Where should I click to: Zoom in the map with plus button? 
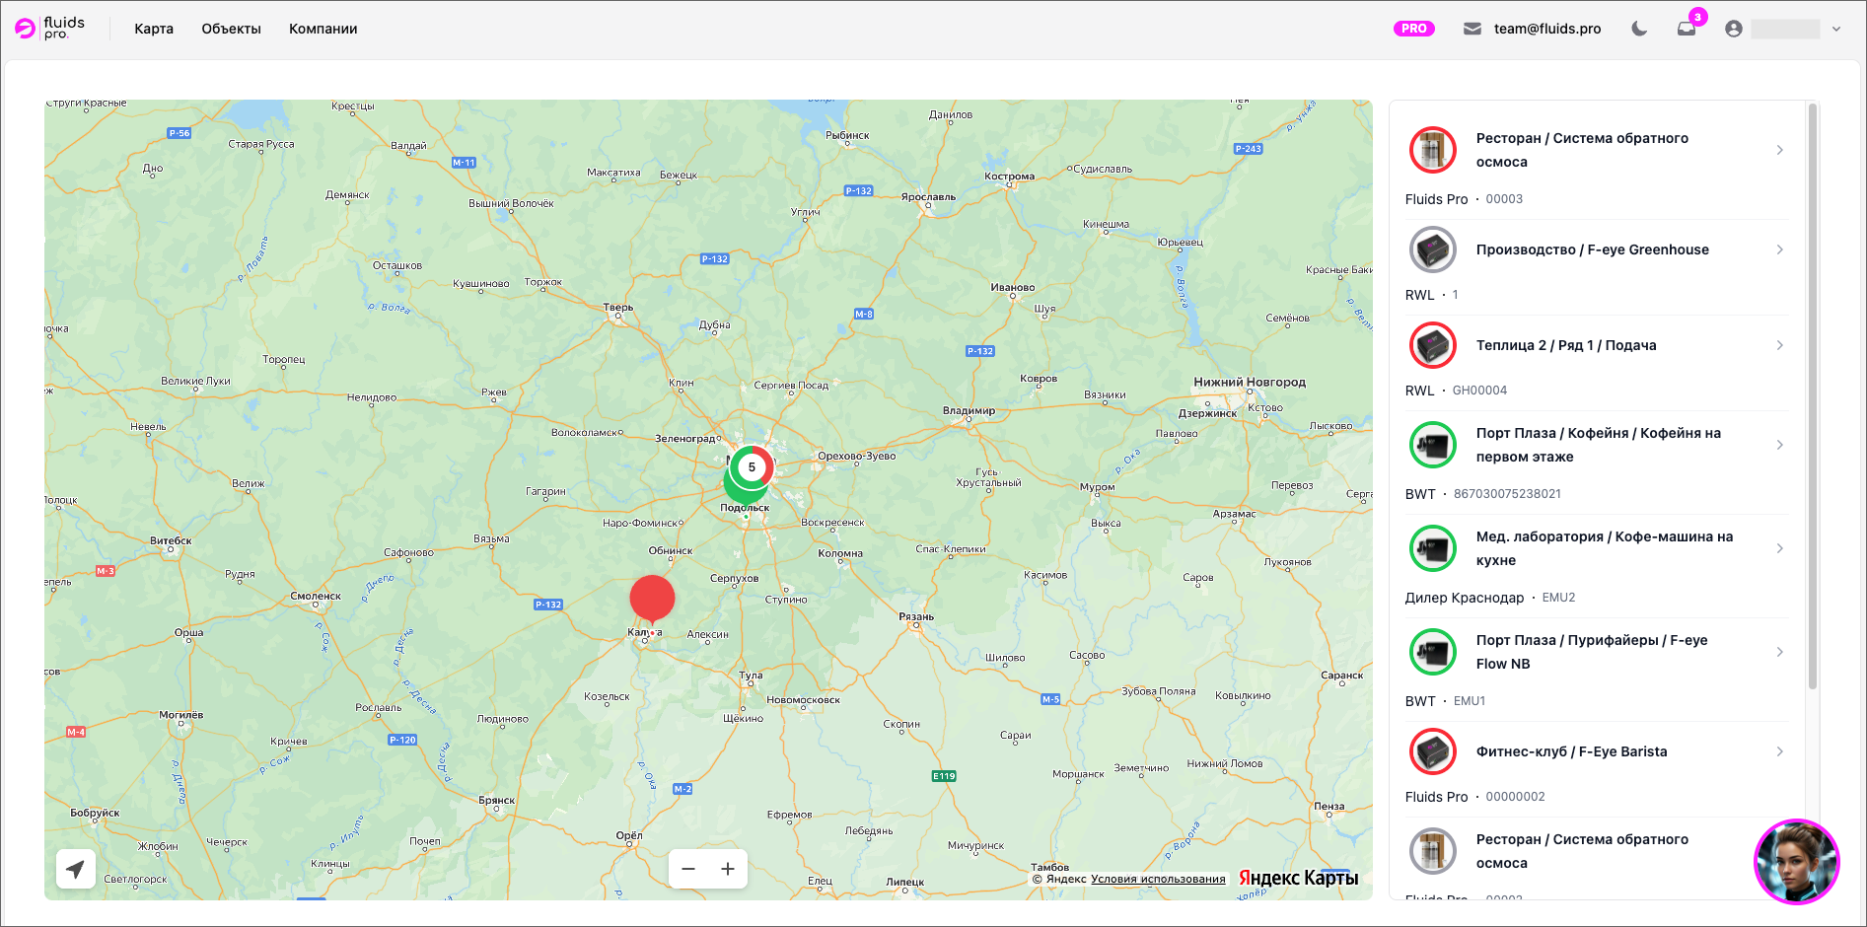728,869
